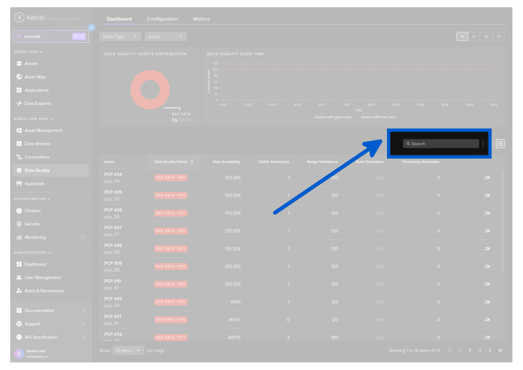
Task: Open the Guardrails sidebar item
Action: pyautogui.click(x=34, y=184)
